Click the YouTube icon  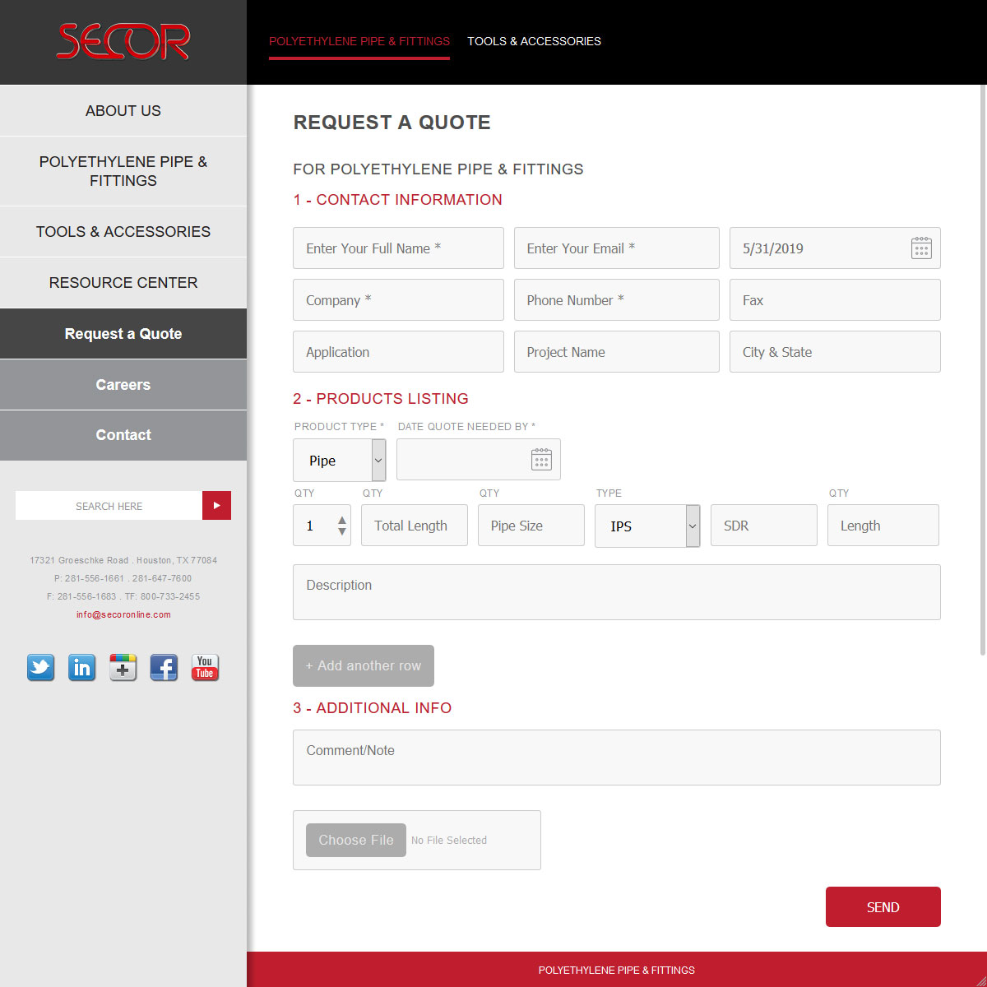click(205, 667)
